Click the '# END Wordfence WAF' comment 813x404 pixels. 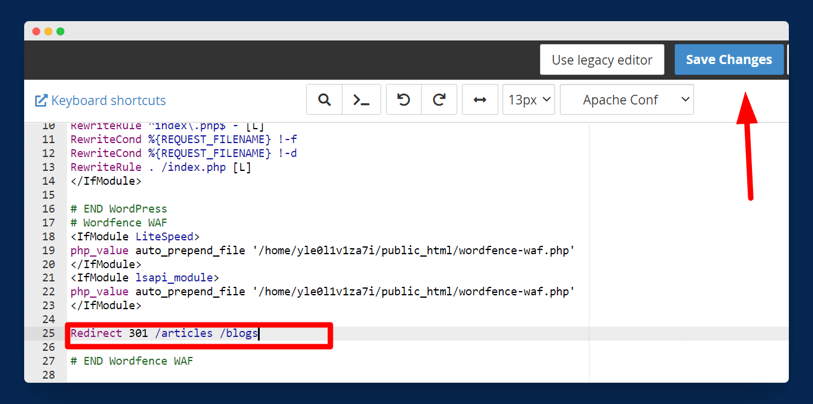click(132, 361)
